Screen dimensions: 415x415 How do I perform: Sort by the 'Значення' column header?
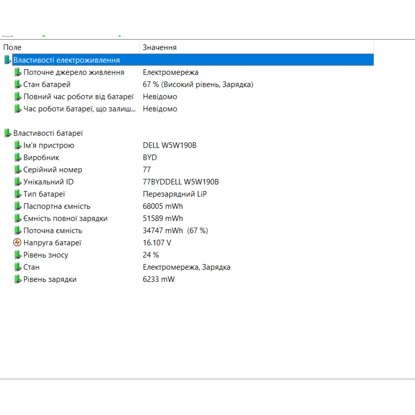tap(160, 47)
